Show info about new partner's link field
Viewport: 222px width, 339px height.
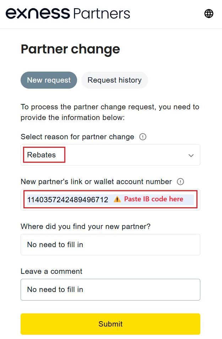coord(180,182)
